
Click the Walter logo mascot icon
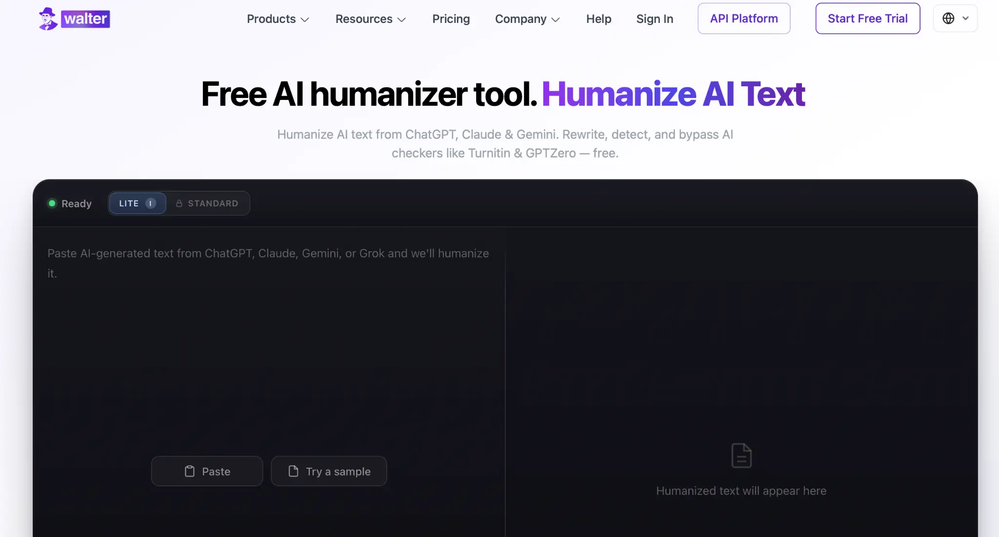48,19
